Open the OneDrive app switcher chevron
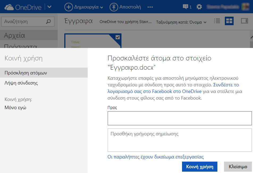This screenshot has height=173, width=253. tap(49, 7)
